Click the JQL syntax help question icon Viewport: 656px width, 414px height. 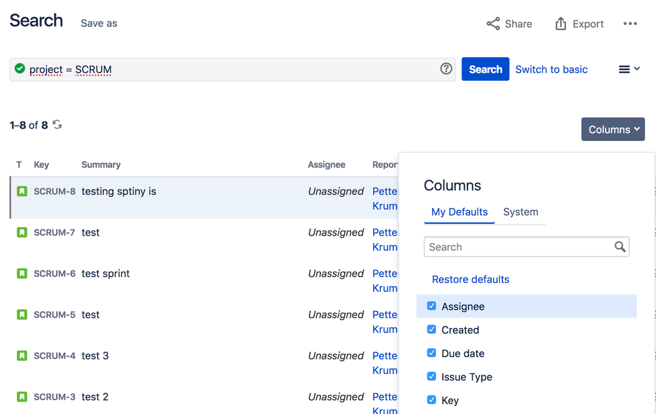[x=447, y=69]
